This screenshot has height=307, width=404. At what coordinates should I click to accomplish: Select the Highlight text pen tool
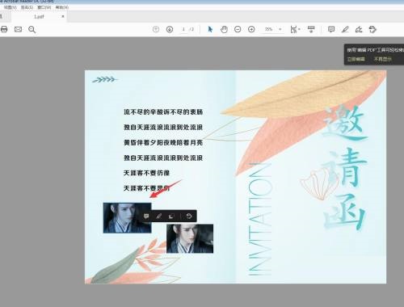[345, 29]
